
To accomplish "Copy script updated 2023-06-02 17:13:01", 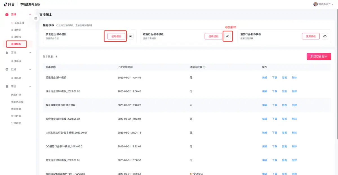I will click(x=284, y=119).
